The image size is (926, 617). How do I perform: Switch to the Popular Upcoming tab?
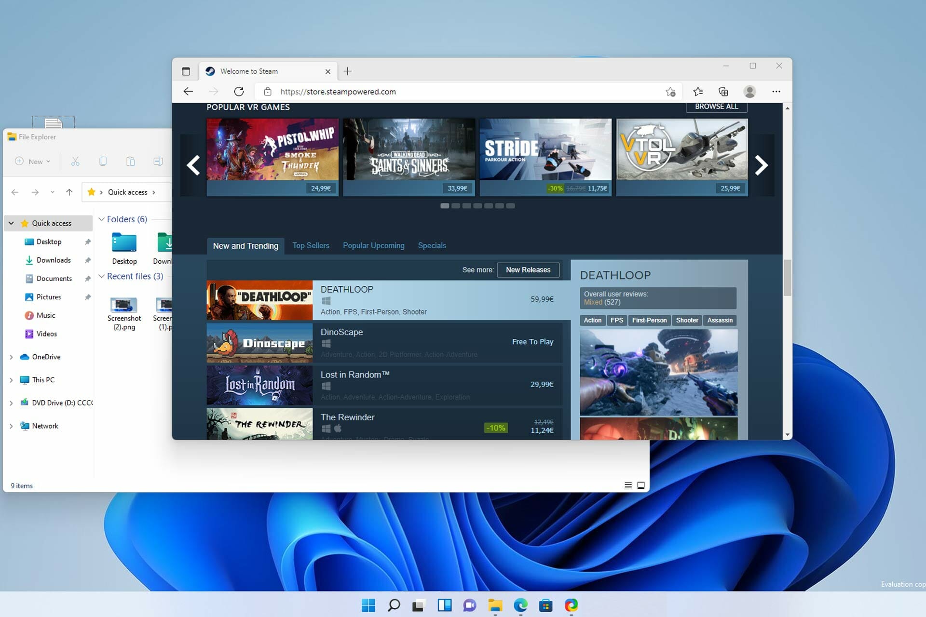click(374, 246)
